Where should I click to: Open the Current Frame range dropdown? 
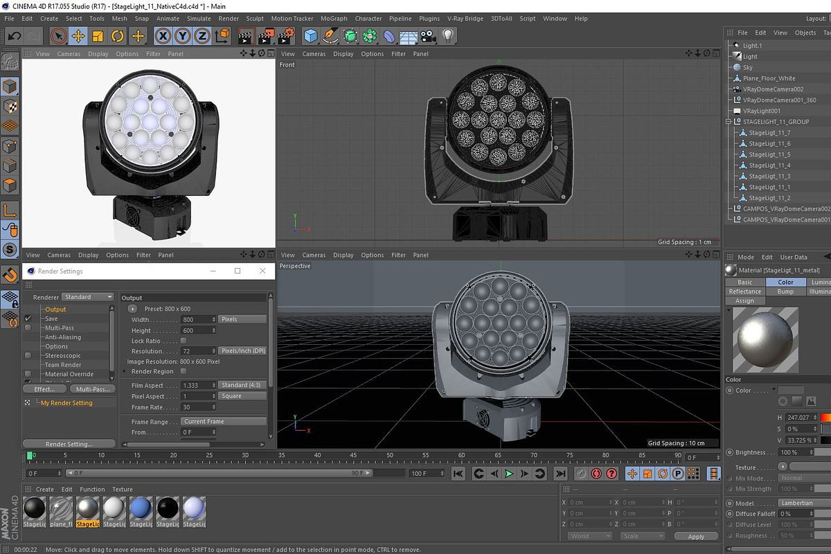224,421
